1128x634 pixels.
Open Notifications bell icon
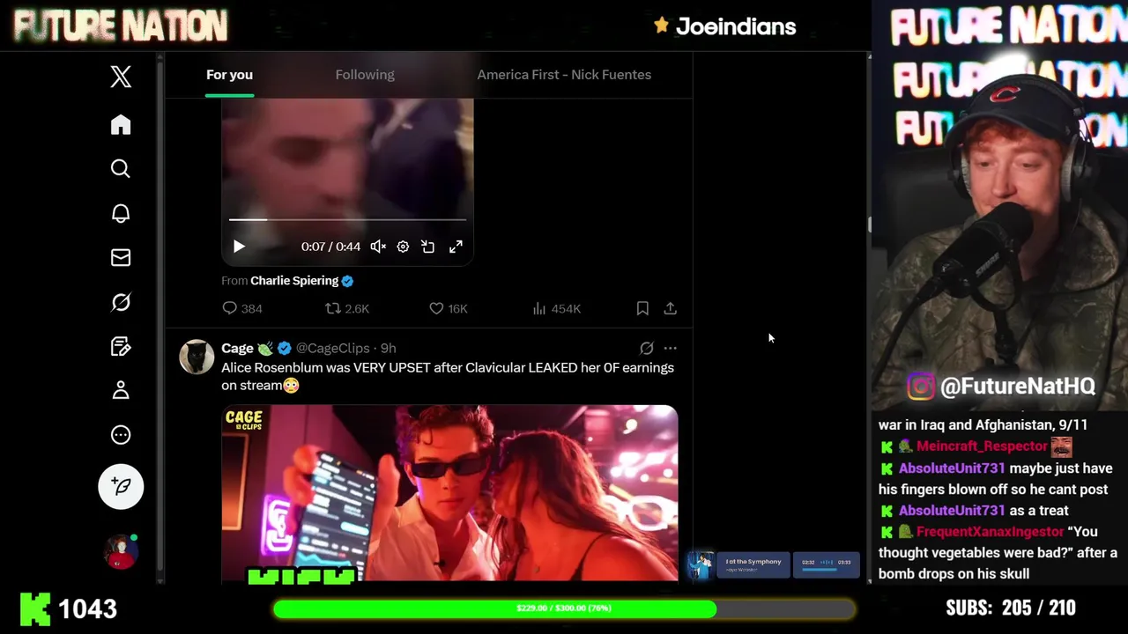[121, 213]
